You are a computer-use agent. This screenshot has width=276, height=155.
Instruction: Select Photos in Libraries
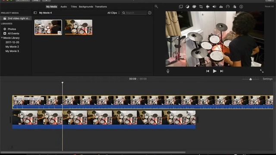(x=12, y=29)
